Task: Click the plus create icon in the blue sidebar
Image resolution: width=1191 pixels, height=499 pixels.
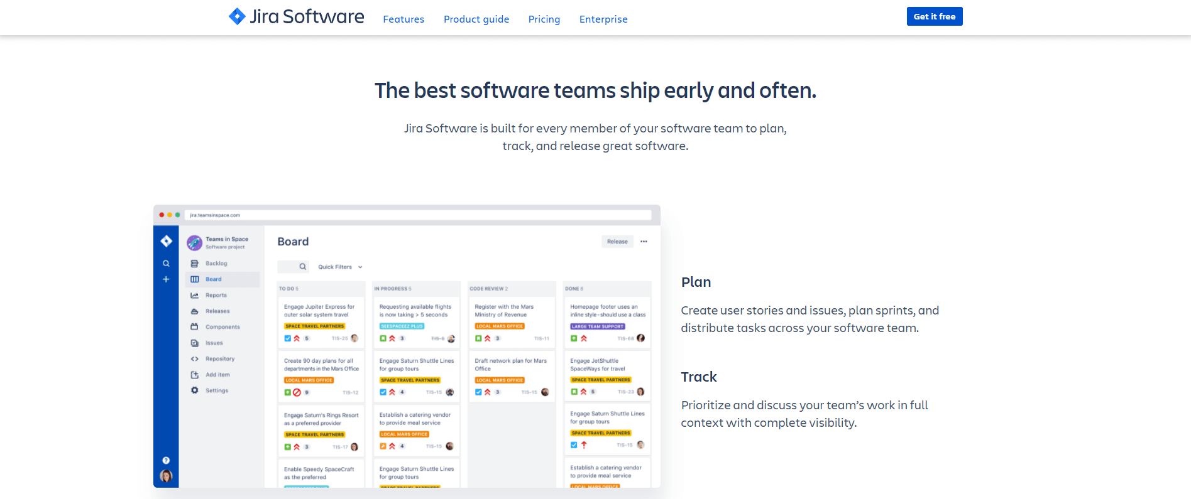Action: (166, 279)
